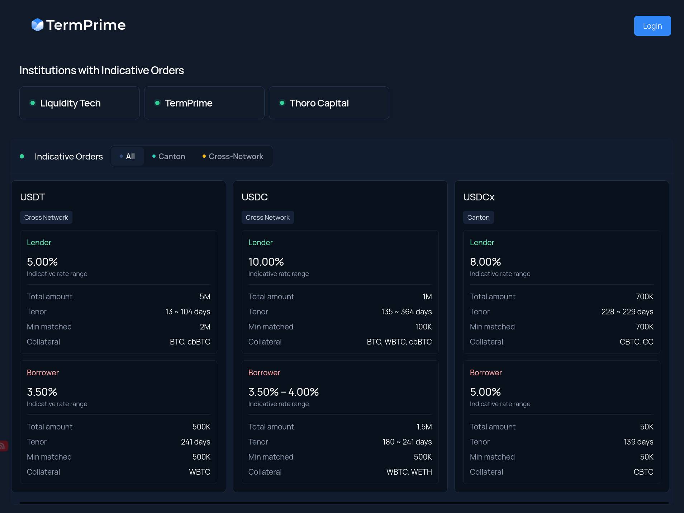Click the Indicative Orders section heading
Image resolution: width=684 pixels, height=513 pixels.
pos(69,156)
